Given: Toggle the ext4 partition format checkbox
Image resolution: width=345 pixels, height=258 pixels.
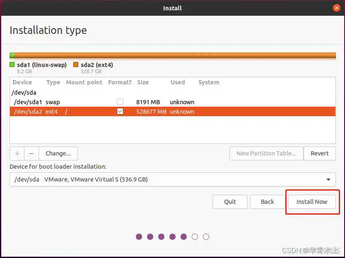Looking at the screenshot, I should pos(120,111).
